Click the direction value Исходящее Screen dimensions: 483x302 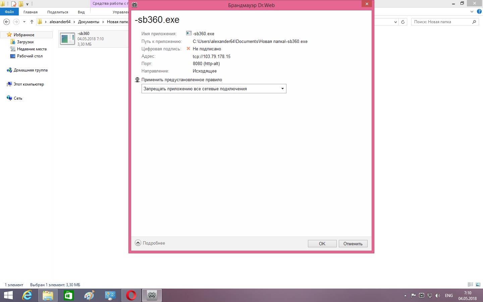click(x=205, y=71)
